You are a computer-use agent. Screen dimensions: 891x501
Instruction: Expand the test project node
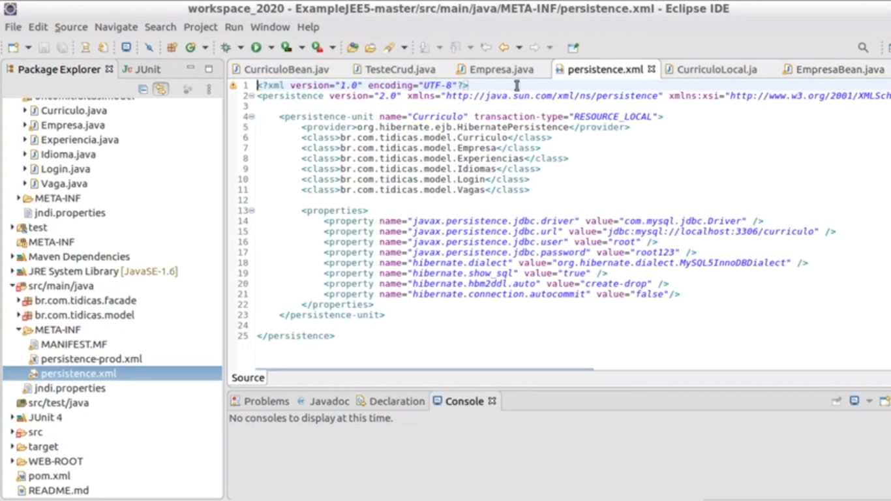12,227
